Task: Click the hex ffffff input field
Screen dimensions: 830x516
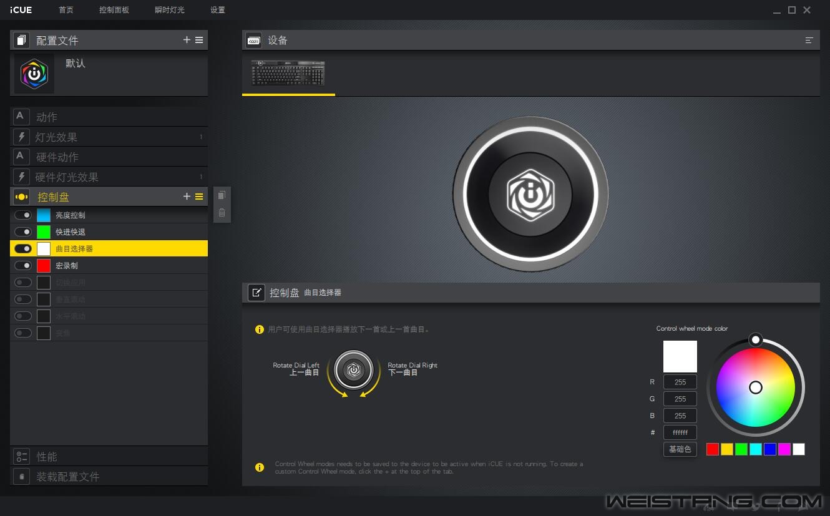Action: tap(680, 432)
